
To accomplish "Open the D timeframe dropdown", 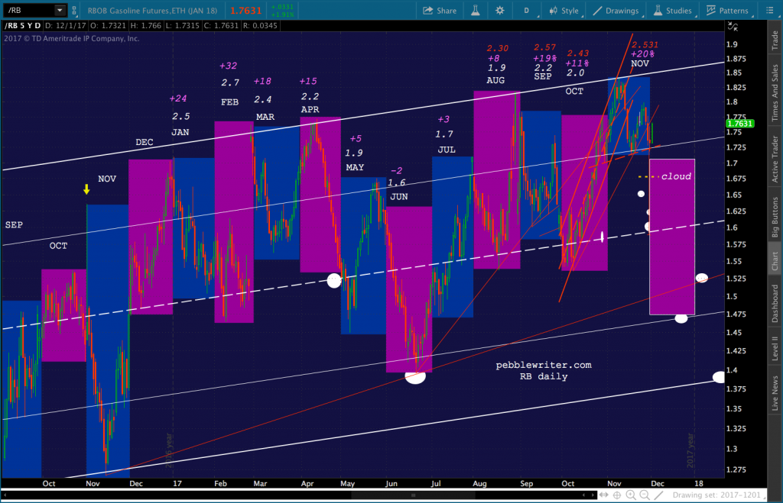I will click(528, 11).
